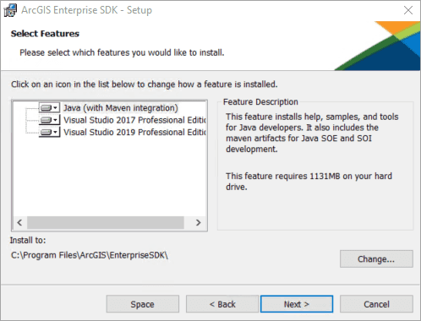Select Visual Studio 2017 Professional Edition row
The image size is (421, 321).
pos(134,120)
